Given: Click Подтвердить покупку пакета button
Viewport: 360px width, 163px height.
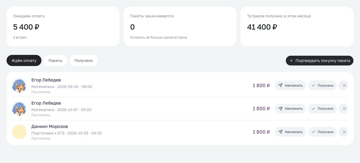Looking at the screenshot, I should click(x=320, y=61).
